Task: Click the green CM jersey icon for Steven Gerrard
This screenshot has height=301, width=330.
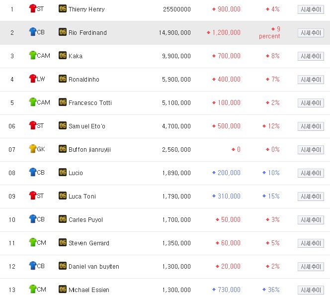Action: tap(33, 243)
